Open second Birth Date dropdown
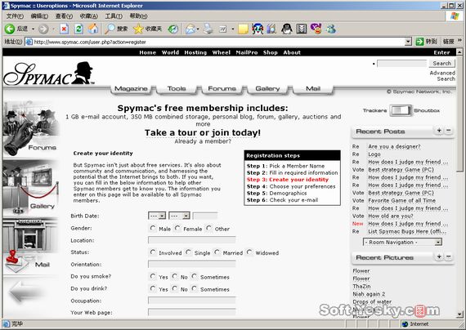466x330 pixels. click(x=179, y=216)
